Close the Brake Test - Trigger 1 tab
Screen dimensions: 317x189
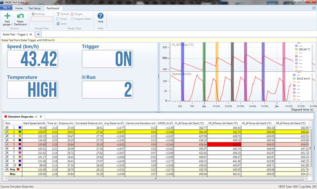[x=31, y=34]
